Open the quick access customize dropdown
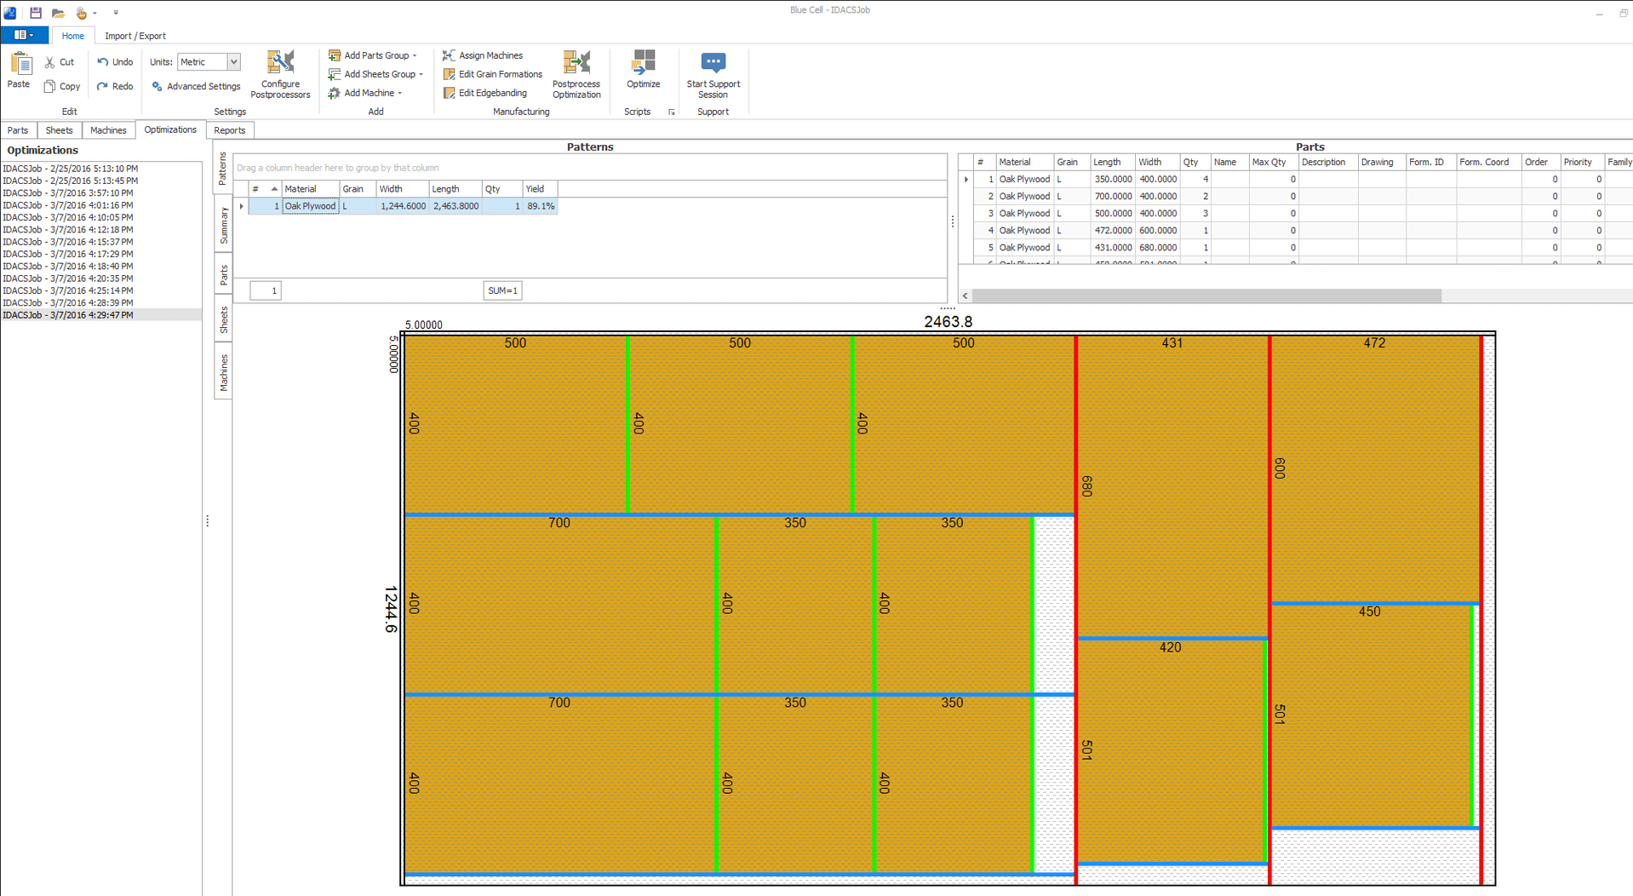 pyautogui.click(x=116, y=13)
